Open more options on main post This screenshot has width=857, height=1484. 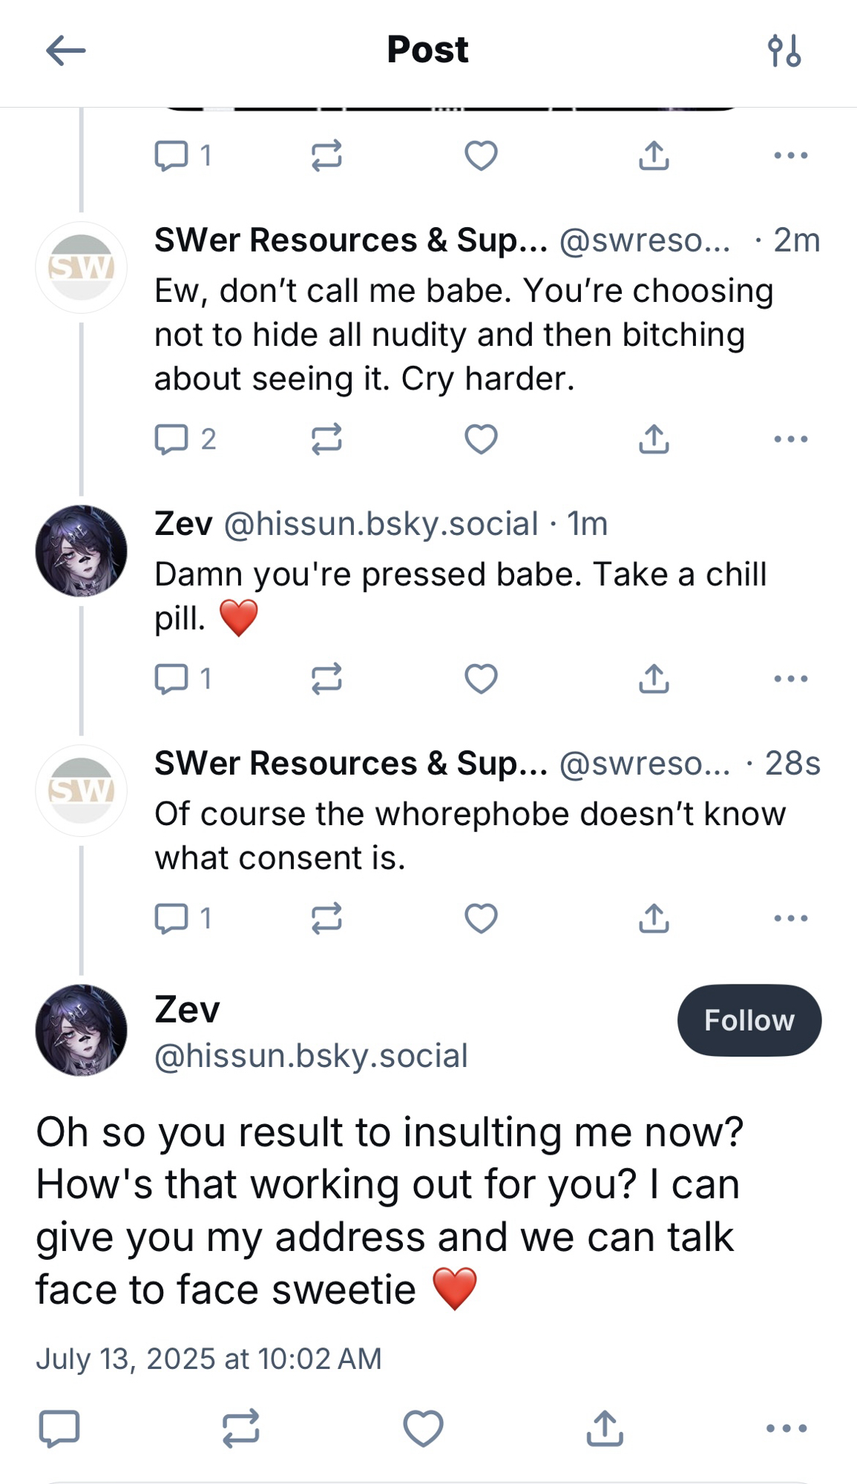[x=787, y=1428]
